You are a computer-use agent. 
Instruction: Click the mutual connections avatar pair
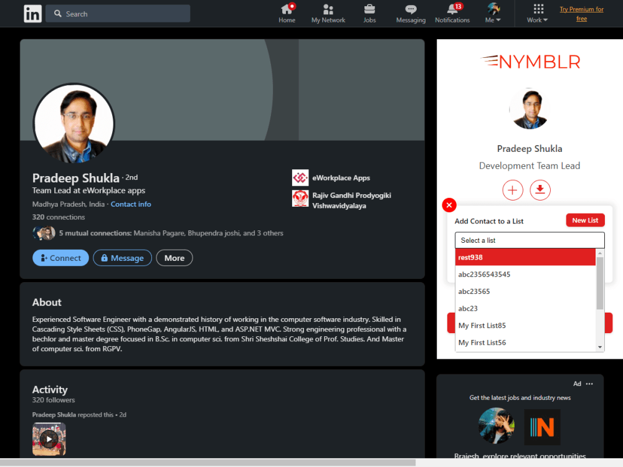point(44,233)
